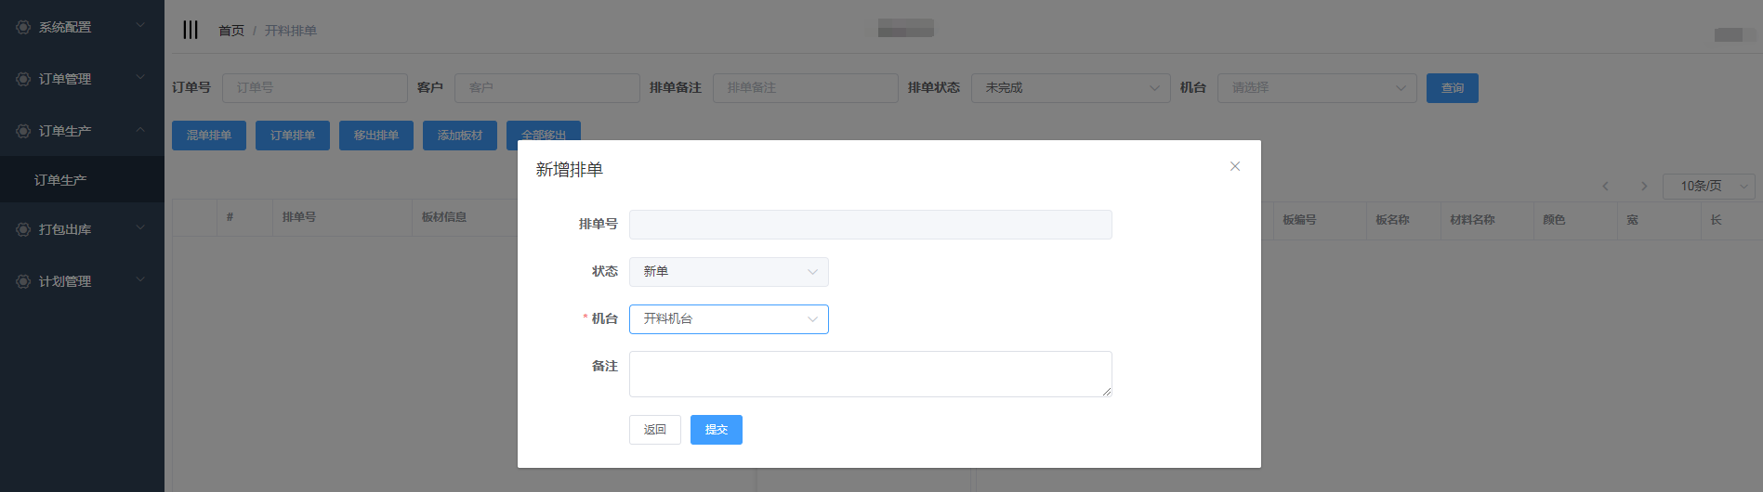Open the 状态 dropdown showing 新单
Screen dimensions: 1763x492
729,272
